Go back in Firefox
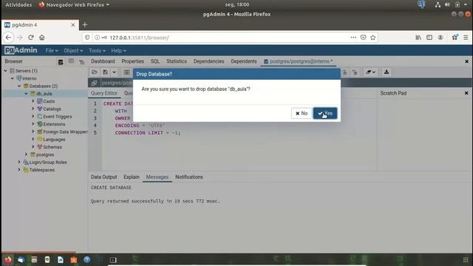This screenshot has height=266, width=473. pos(8,38)
